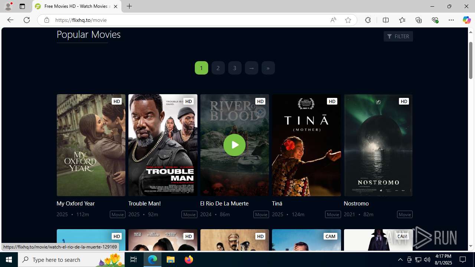Select page 1 in pagination

click(202, 68)
